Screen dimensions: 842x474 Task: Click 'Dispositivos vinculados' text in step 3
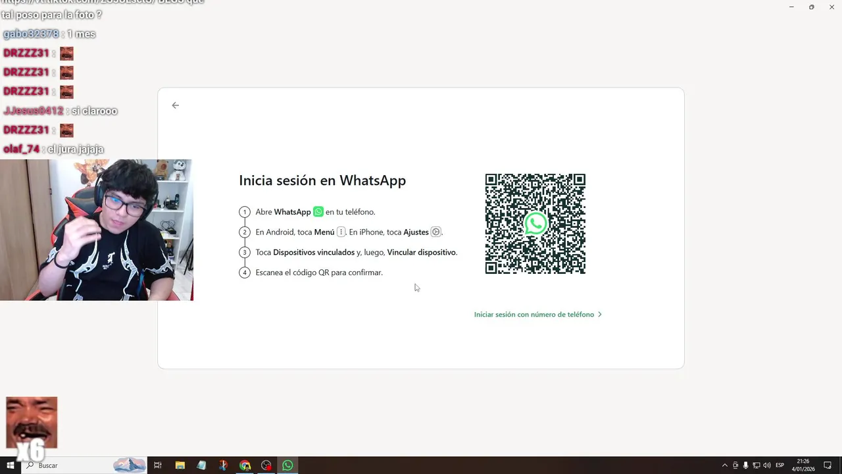pos(314,252)
